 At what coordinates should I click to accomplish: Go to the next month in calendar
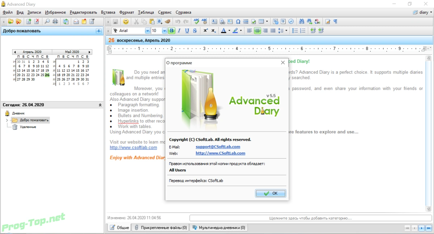89,52
